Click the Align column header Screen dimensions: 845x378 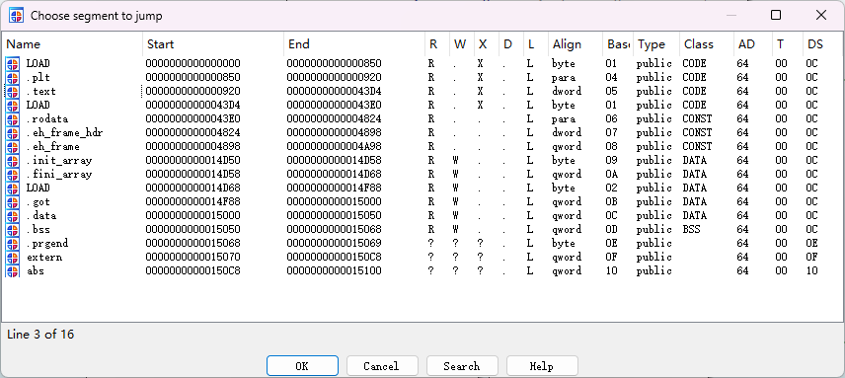click(576, 44)
